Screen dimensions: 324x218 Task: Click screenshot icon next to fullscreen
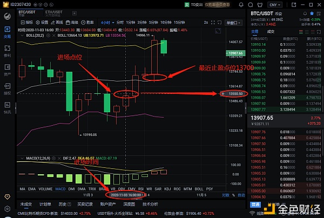[220, 23]
